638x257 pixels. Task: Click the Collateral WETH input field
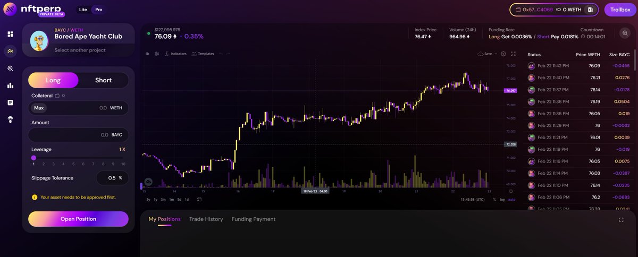pos(78,108)
